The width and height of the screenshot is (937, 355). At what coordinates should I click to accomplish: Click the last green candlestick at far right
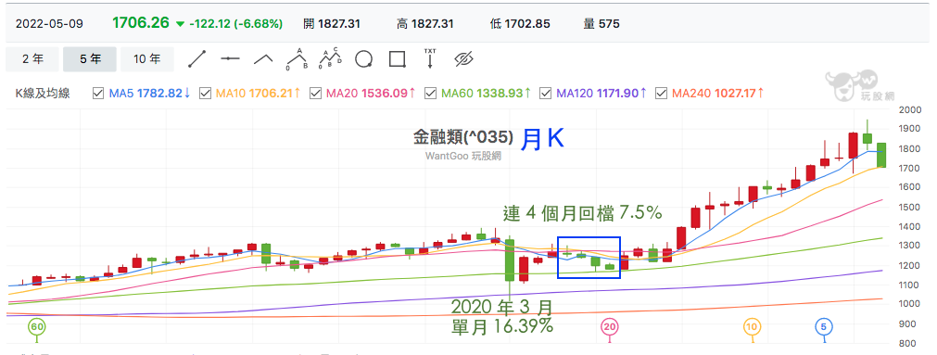click(x=881, y=156)
